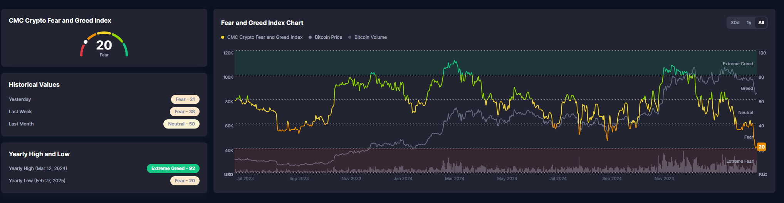Click the 'Neutral - 50' badge for Last Month

[x=181, y=124]
